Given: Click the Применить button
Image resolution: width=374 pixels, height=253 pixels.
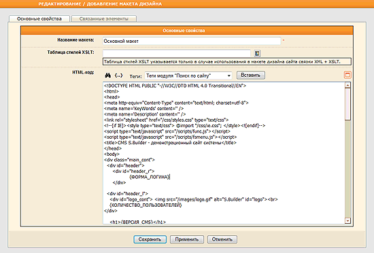Looking at the screenshot, I should [187, 239].
